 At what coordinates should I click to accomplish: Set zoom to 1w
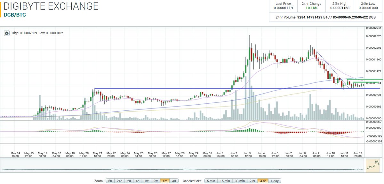(x=147, y=181)
